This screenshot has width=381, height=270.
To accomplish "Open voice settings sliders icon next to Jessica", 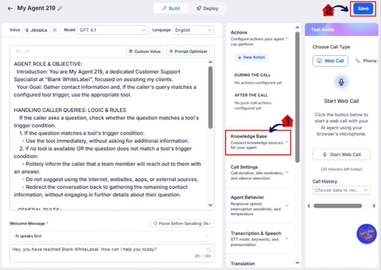I will point(55,30).
